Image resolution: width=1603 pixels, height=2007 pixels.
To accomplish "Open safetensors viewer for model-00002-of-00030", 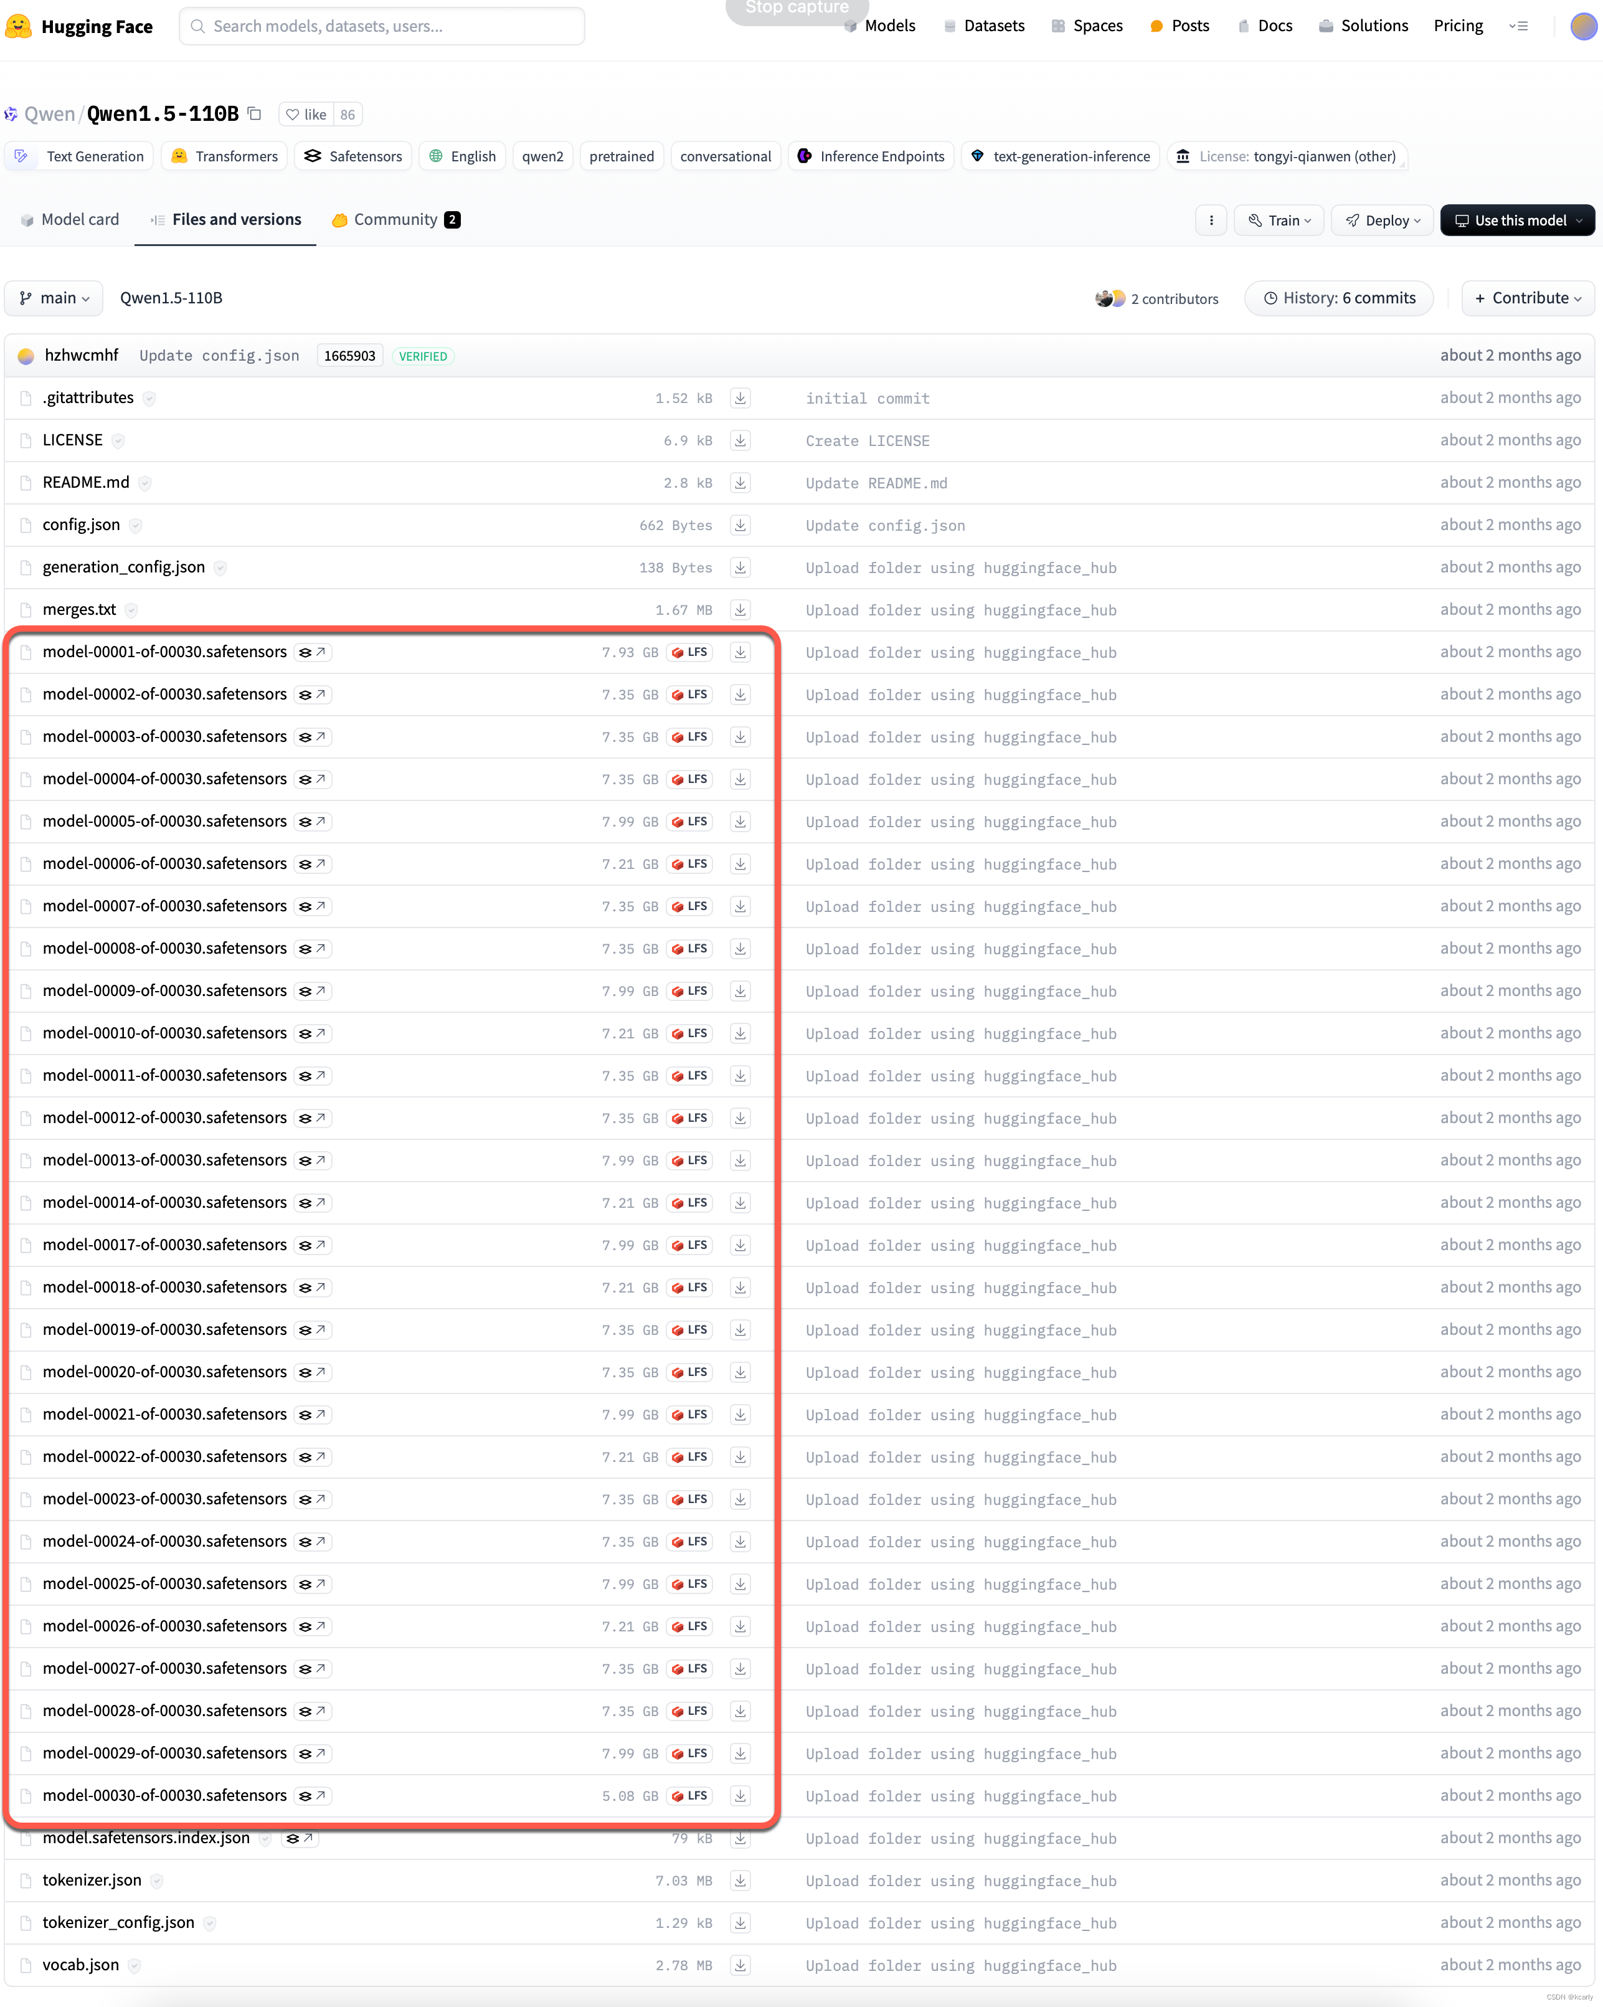I will [313, 695].
